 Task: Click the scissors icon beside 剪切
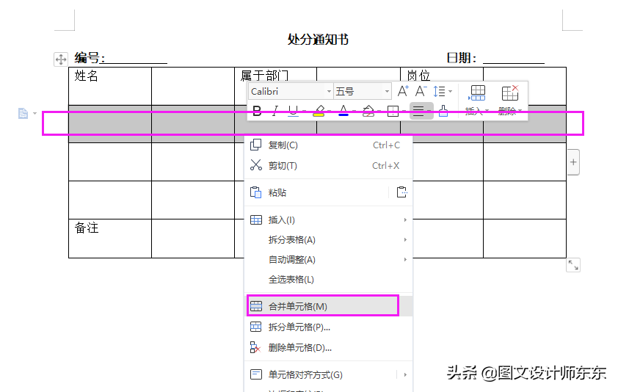(x=256, y=165)
